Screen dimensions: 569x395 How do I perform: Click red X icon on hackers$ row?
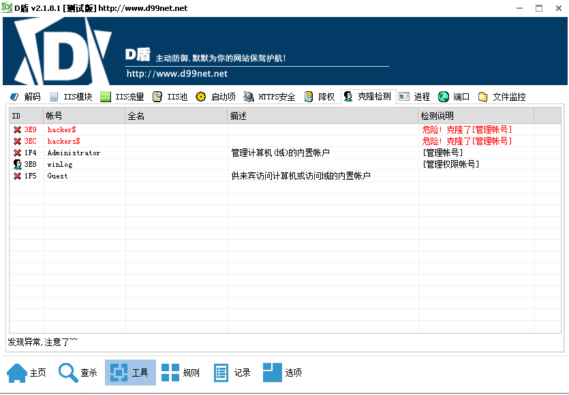pos(17,141)
